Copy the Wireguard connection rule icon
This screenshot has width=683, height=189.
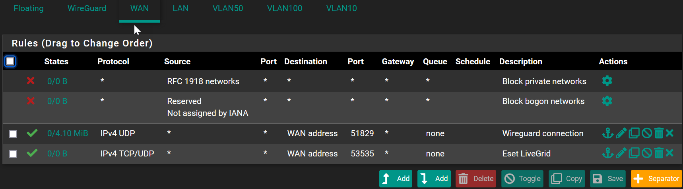tap(634, 133)
